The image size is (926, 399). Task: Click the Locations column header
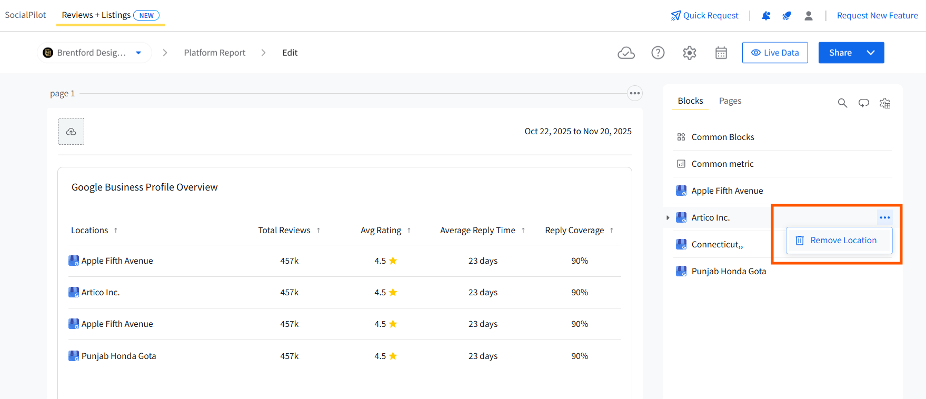click(x=89, y=231)
